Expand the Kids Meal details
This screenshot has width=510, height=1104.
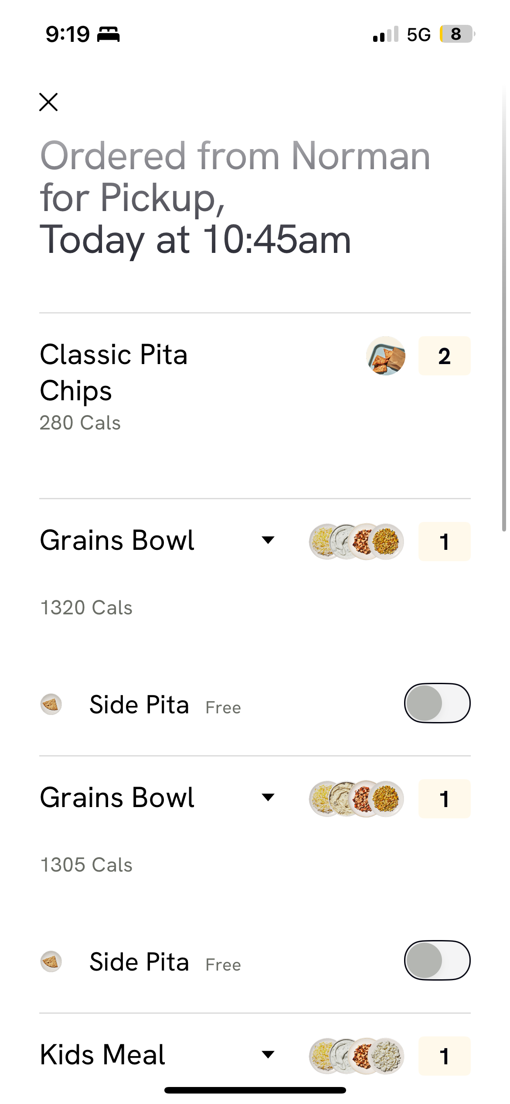(268, 1055)
